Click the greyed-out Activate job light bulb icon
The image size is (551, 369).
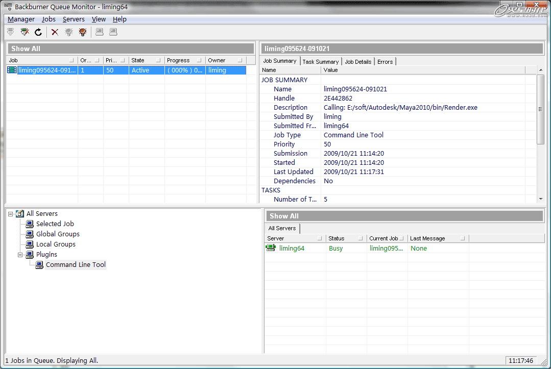[x=69, y=32]
